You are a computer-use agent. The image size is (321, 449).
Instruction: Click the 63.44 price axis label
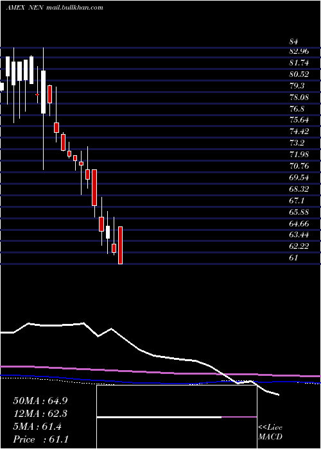click(299, 235)
